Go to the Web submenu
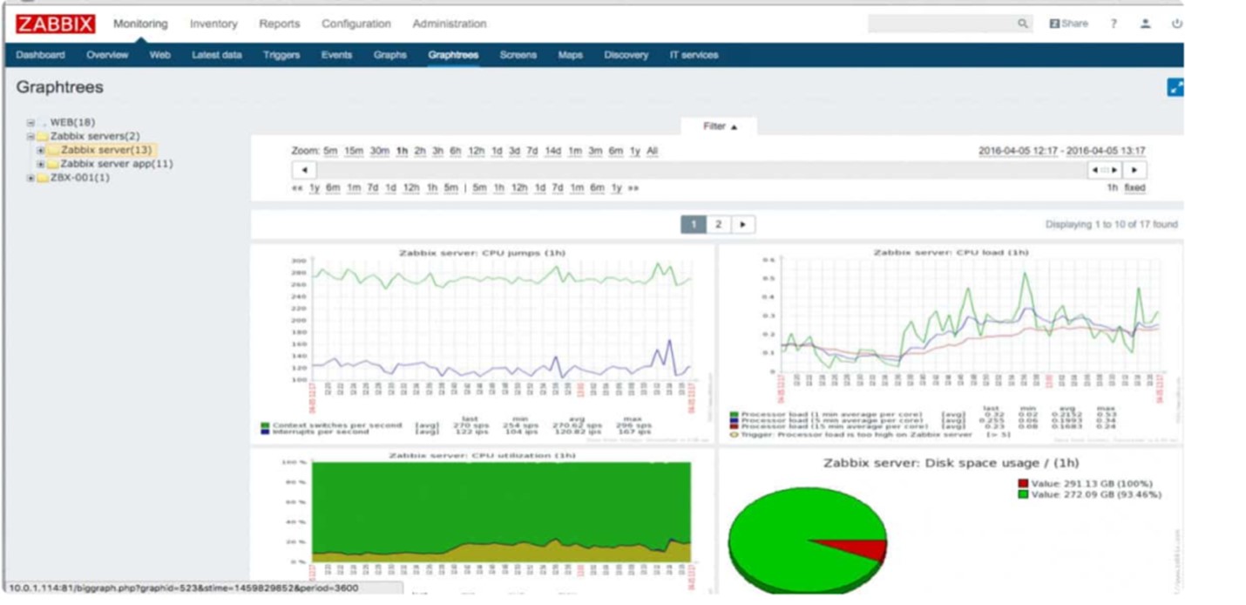 click(159, 55)
